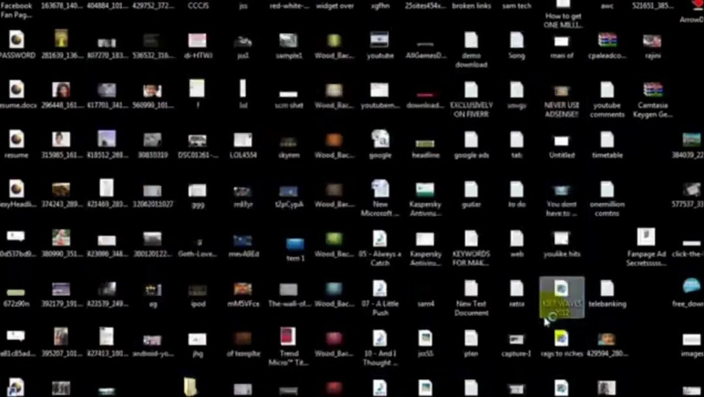This screenshot has height=397, width=704.
Task: Select the 536532_316 image icon
Action: 152,41
